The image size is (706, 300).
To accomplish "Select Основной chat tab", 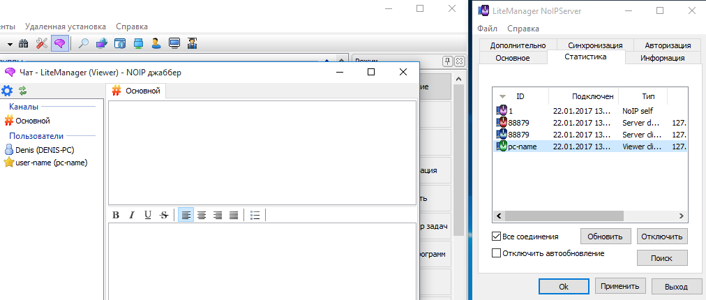I will (137, 91).
